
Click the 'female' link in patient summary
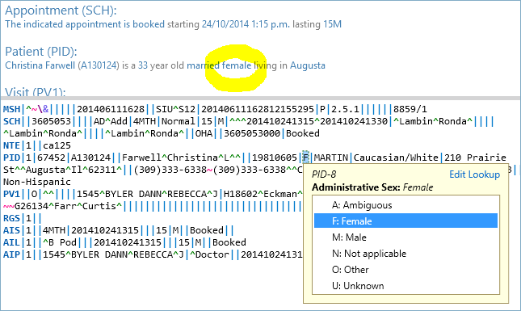point(237,65)
